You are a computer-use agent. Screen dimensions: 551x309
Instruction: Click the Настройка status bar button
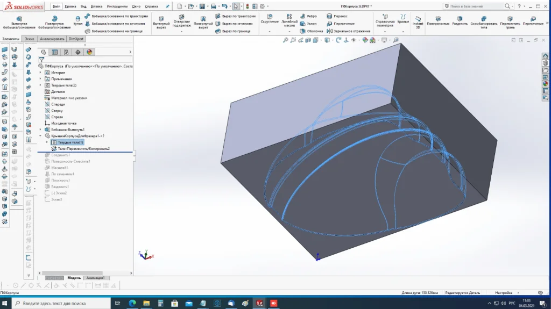click(504, 293)
